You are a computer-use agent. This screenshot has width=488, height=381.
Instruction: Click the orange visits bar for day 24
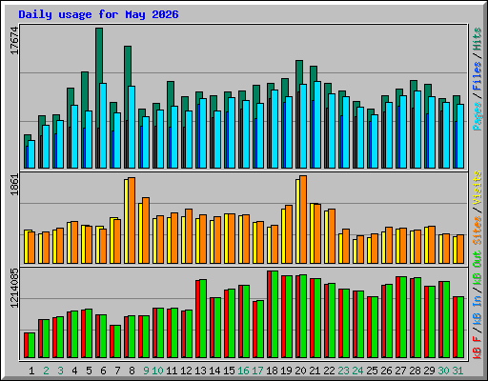(x=360, y=250)
